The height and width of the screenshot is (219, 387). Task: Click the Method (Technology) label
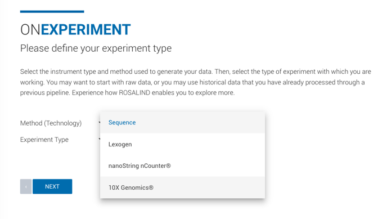(x=51, y=123)
